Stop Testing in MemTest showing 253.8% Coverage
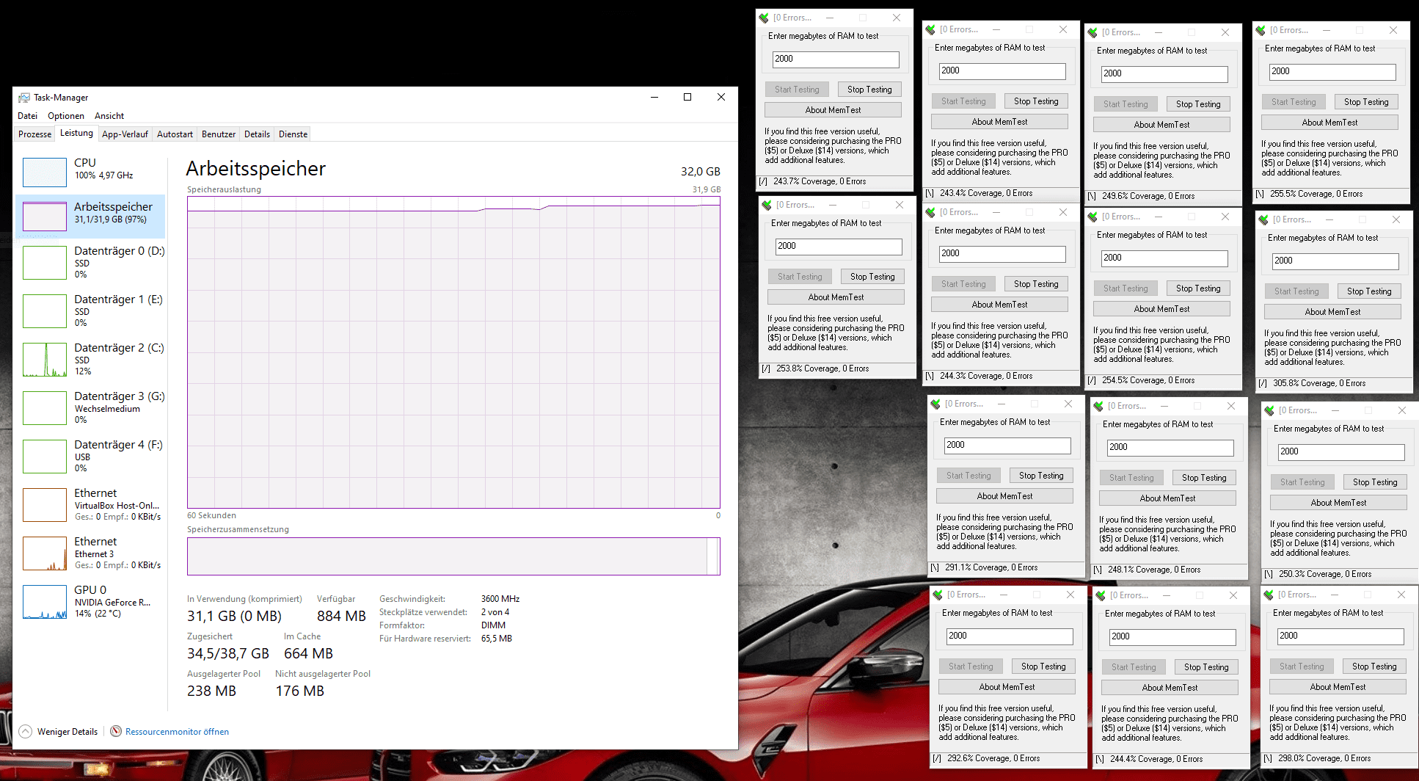The image size is (1419, 781). tap(872, 277)
